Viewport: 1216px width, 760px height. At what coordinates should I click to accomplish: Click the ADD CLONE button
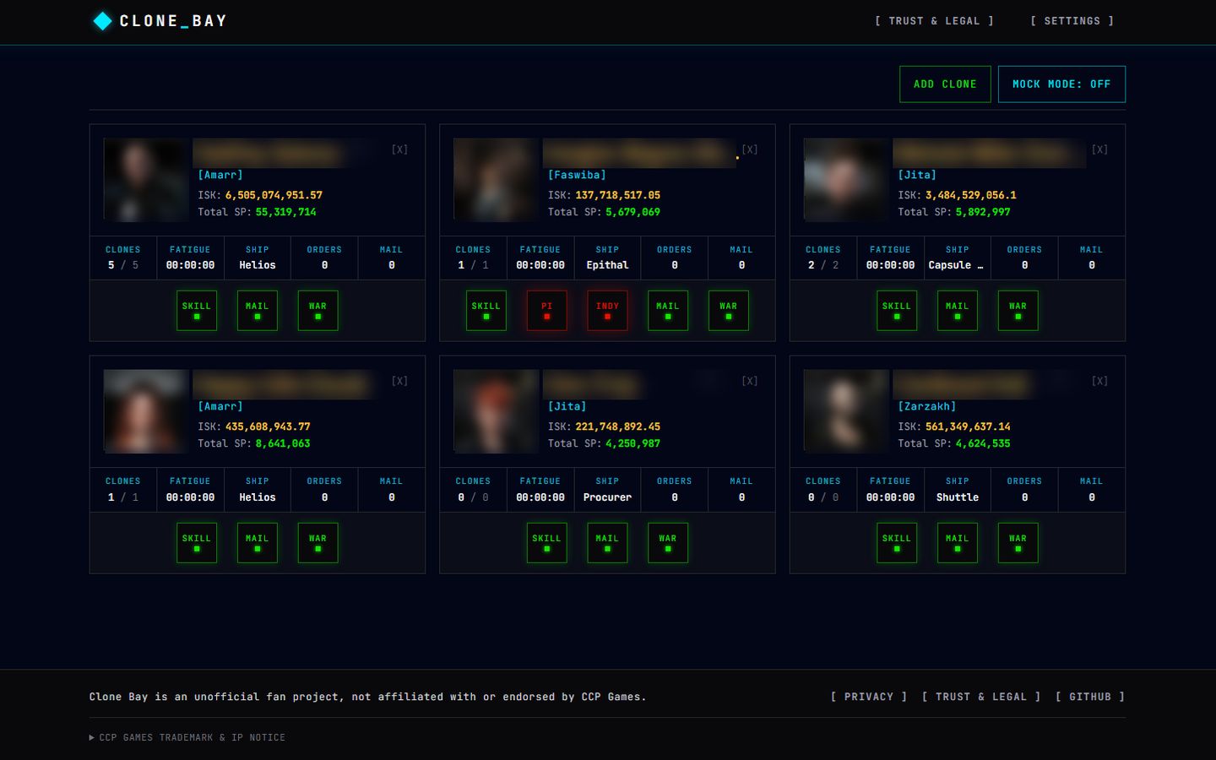tap(945, 84)
